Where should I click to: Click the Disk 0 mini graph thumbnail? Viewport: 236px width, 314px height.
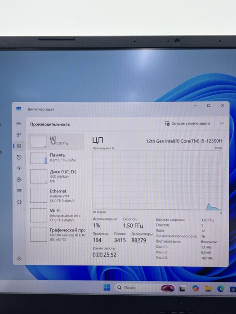[x=39, y=176]
